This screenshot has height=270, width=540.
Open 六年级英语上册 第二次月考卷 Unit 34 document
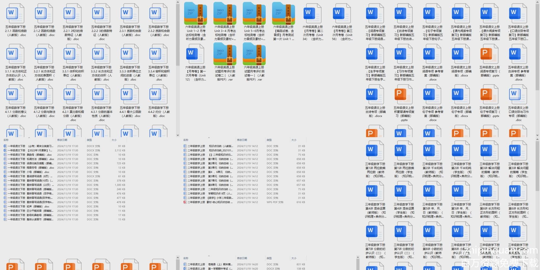pyautogui.click(x=313, y=14)
